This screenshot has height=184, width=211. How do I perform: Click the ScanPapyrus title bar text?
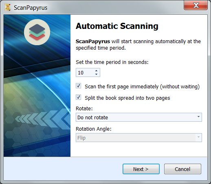click(x=31, y=8)
